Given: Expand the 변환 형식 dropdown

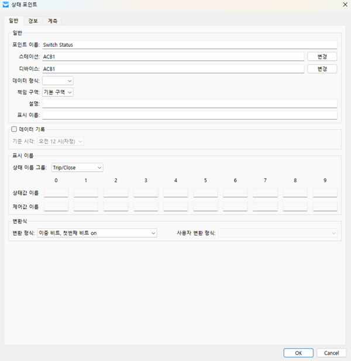Looking at the screenshot, I should click(97, 233).
